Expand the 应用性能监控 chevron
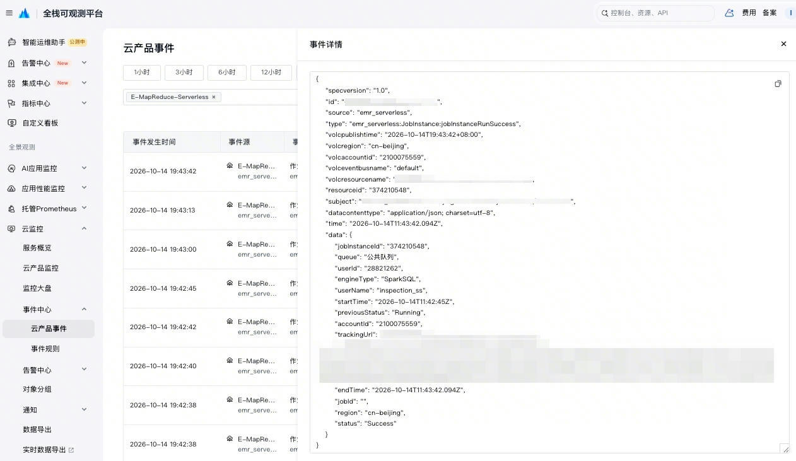The image size is (796, 461). [85, 189]
